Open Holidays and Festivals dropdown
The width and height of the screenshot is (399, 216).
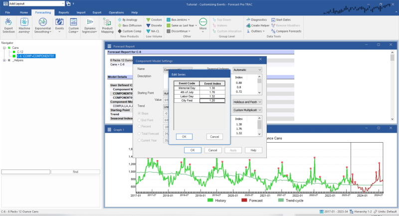[x=247, y=102]
